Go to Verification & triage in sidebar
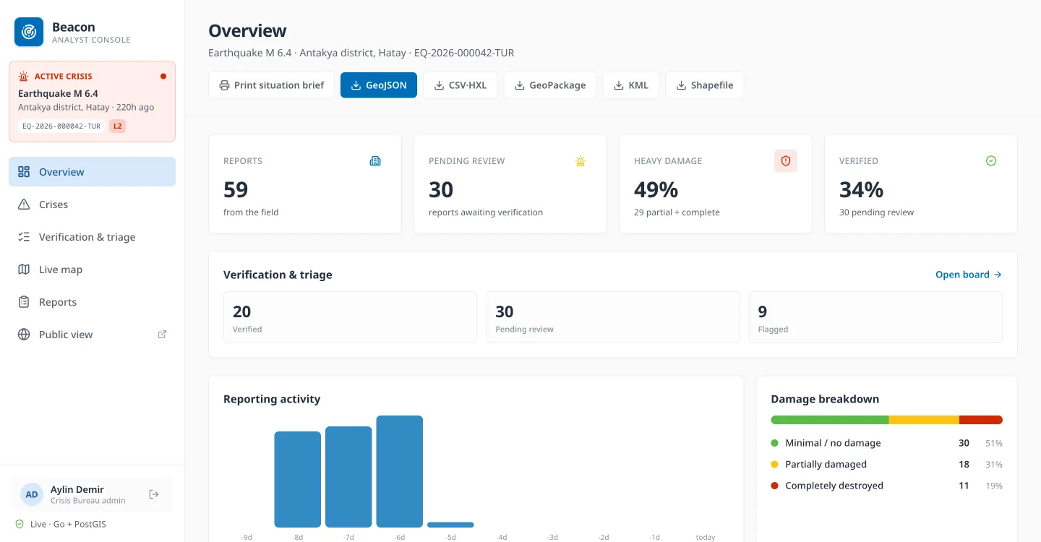Viewport: 1041px width, 542px height. (92, 237)
